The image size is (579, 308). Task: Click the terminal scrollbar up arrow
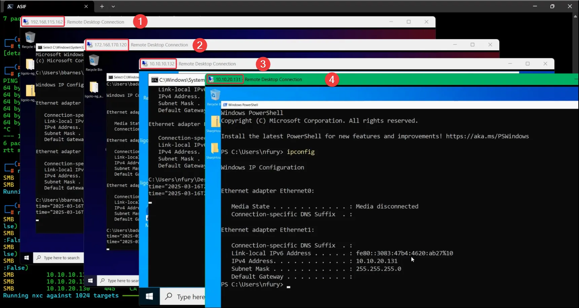(x=575, y=16)
